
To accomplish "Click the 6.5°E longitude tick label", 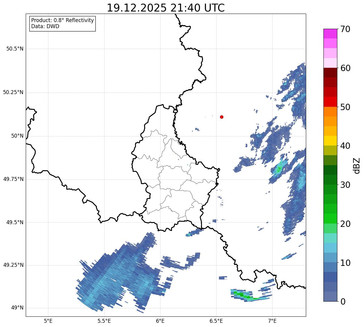I will (216, 321).
